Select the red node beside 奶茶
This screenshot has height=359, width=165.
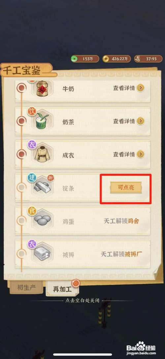22,121
